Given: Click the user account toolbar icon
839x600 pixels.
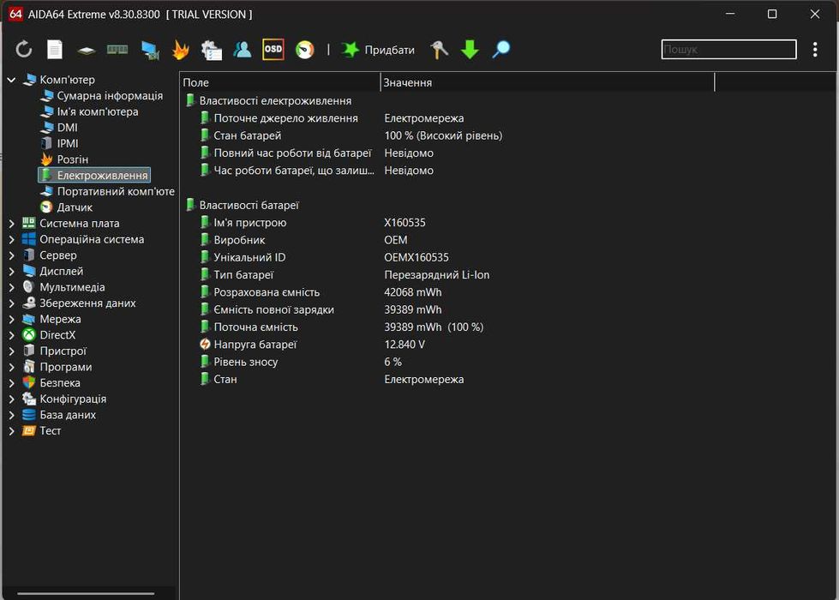Looking at the screenshot, I should (243, 50).
